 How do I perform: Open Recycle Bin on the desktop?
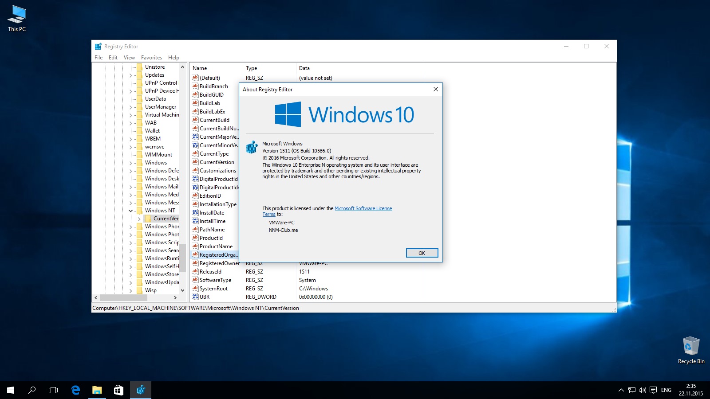[x=691, y=350]
